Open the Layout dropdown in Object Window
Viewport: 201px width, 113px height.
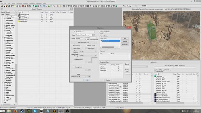[x=10, y=12]
